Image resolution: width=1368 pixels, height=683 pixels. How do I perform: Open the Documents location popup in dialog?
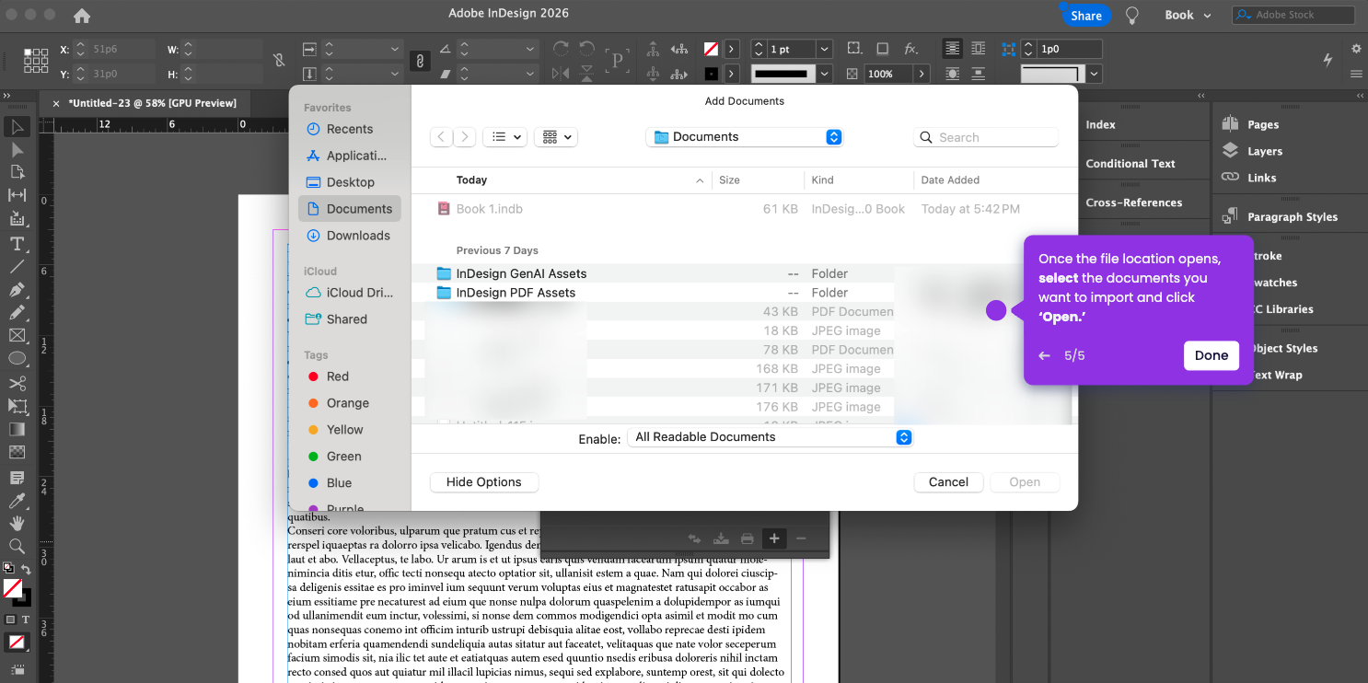click(x=745, y=137)
